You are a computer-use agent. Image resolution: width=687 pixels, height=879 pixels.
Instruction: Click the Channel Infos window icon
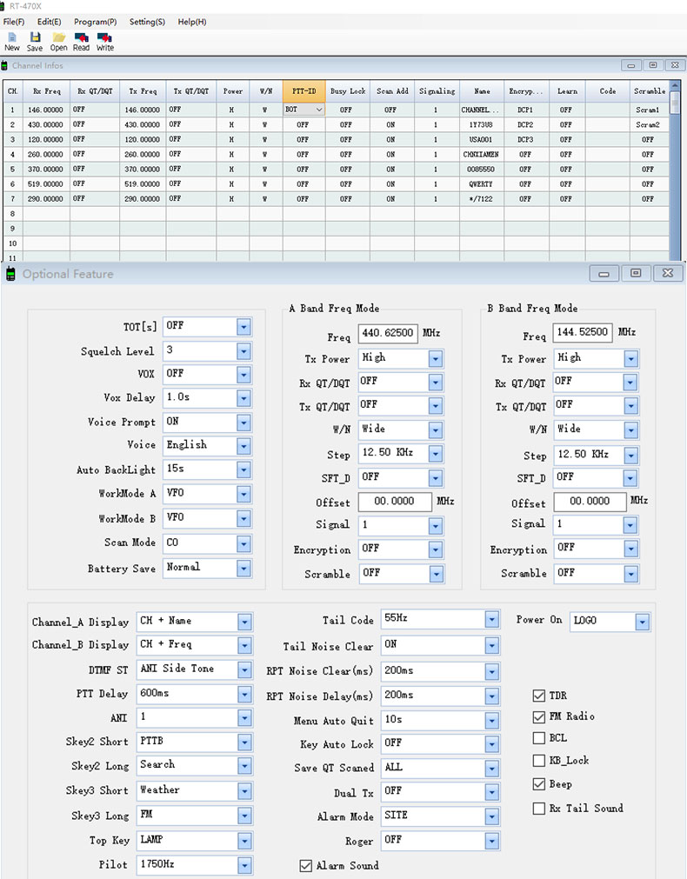[x=5, y=66]
